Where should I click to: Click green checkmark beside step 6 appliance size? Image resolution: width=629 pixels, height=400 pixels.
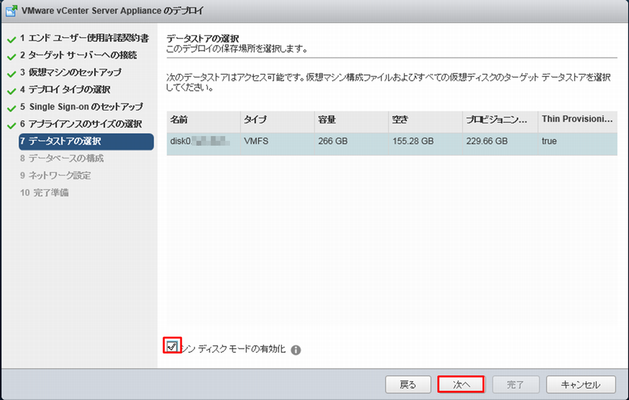[11, 125]
